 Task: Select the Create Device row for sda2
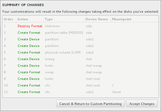pyautogui.click(x=79, y=46)
